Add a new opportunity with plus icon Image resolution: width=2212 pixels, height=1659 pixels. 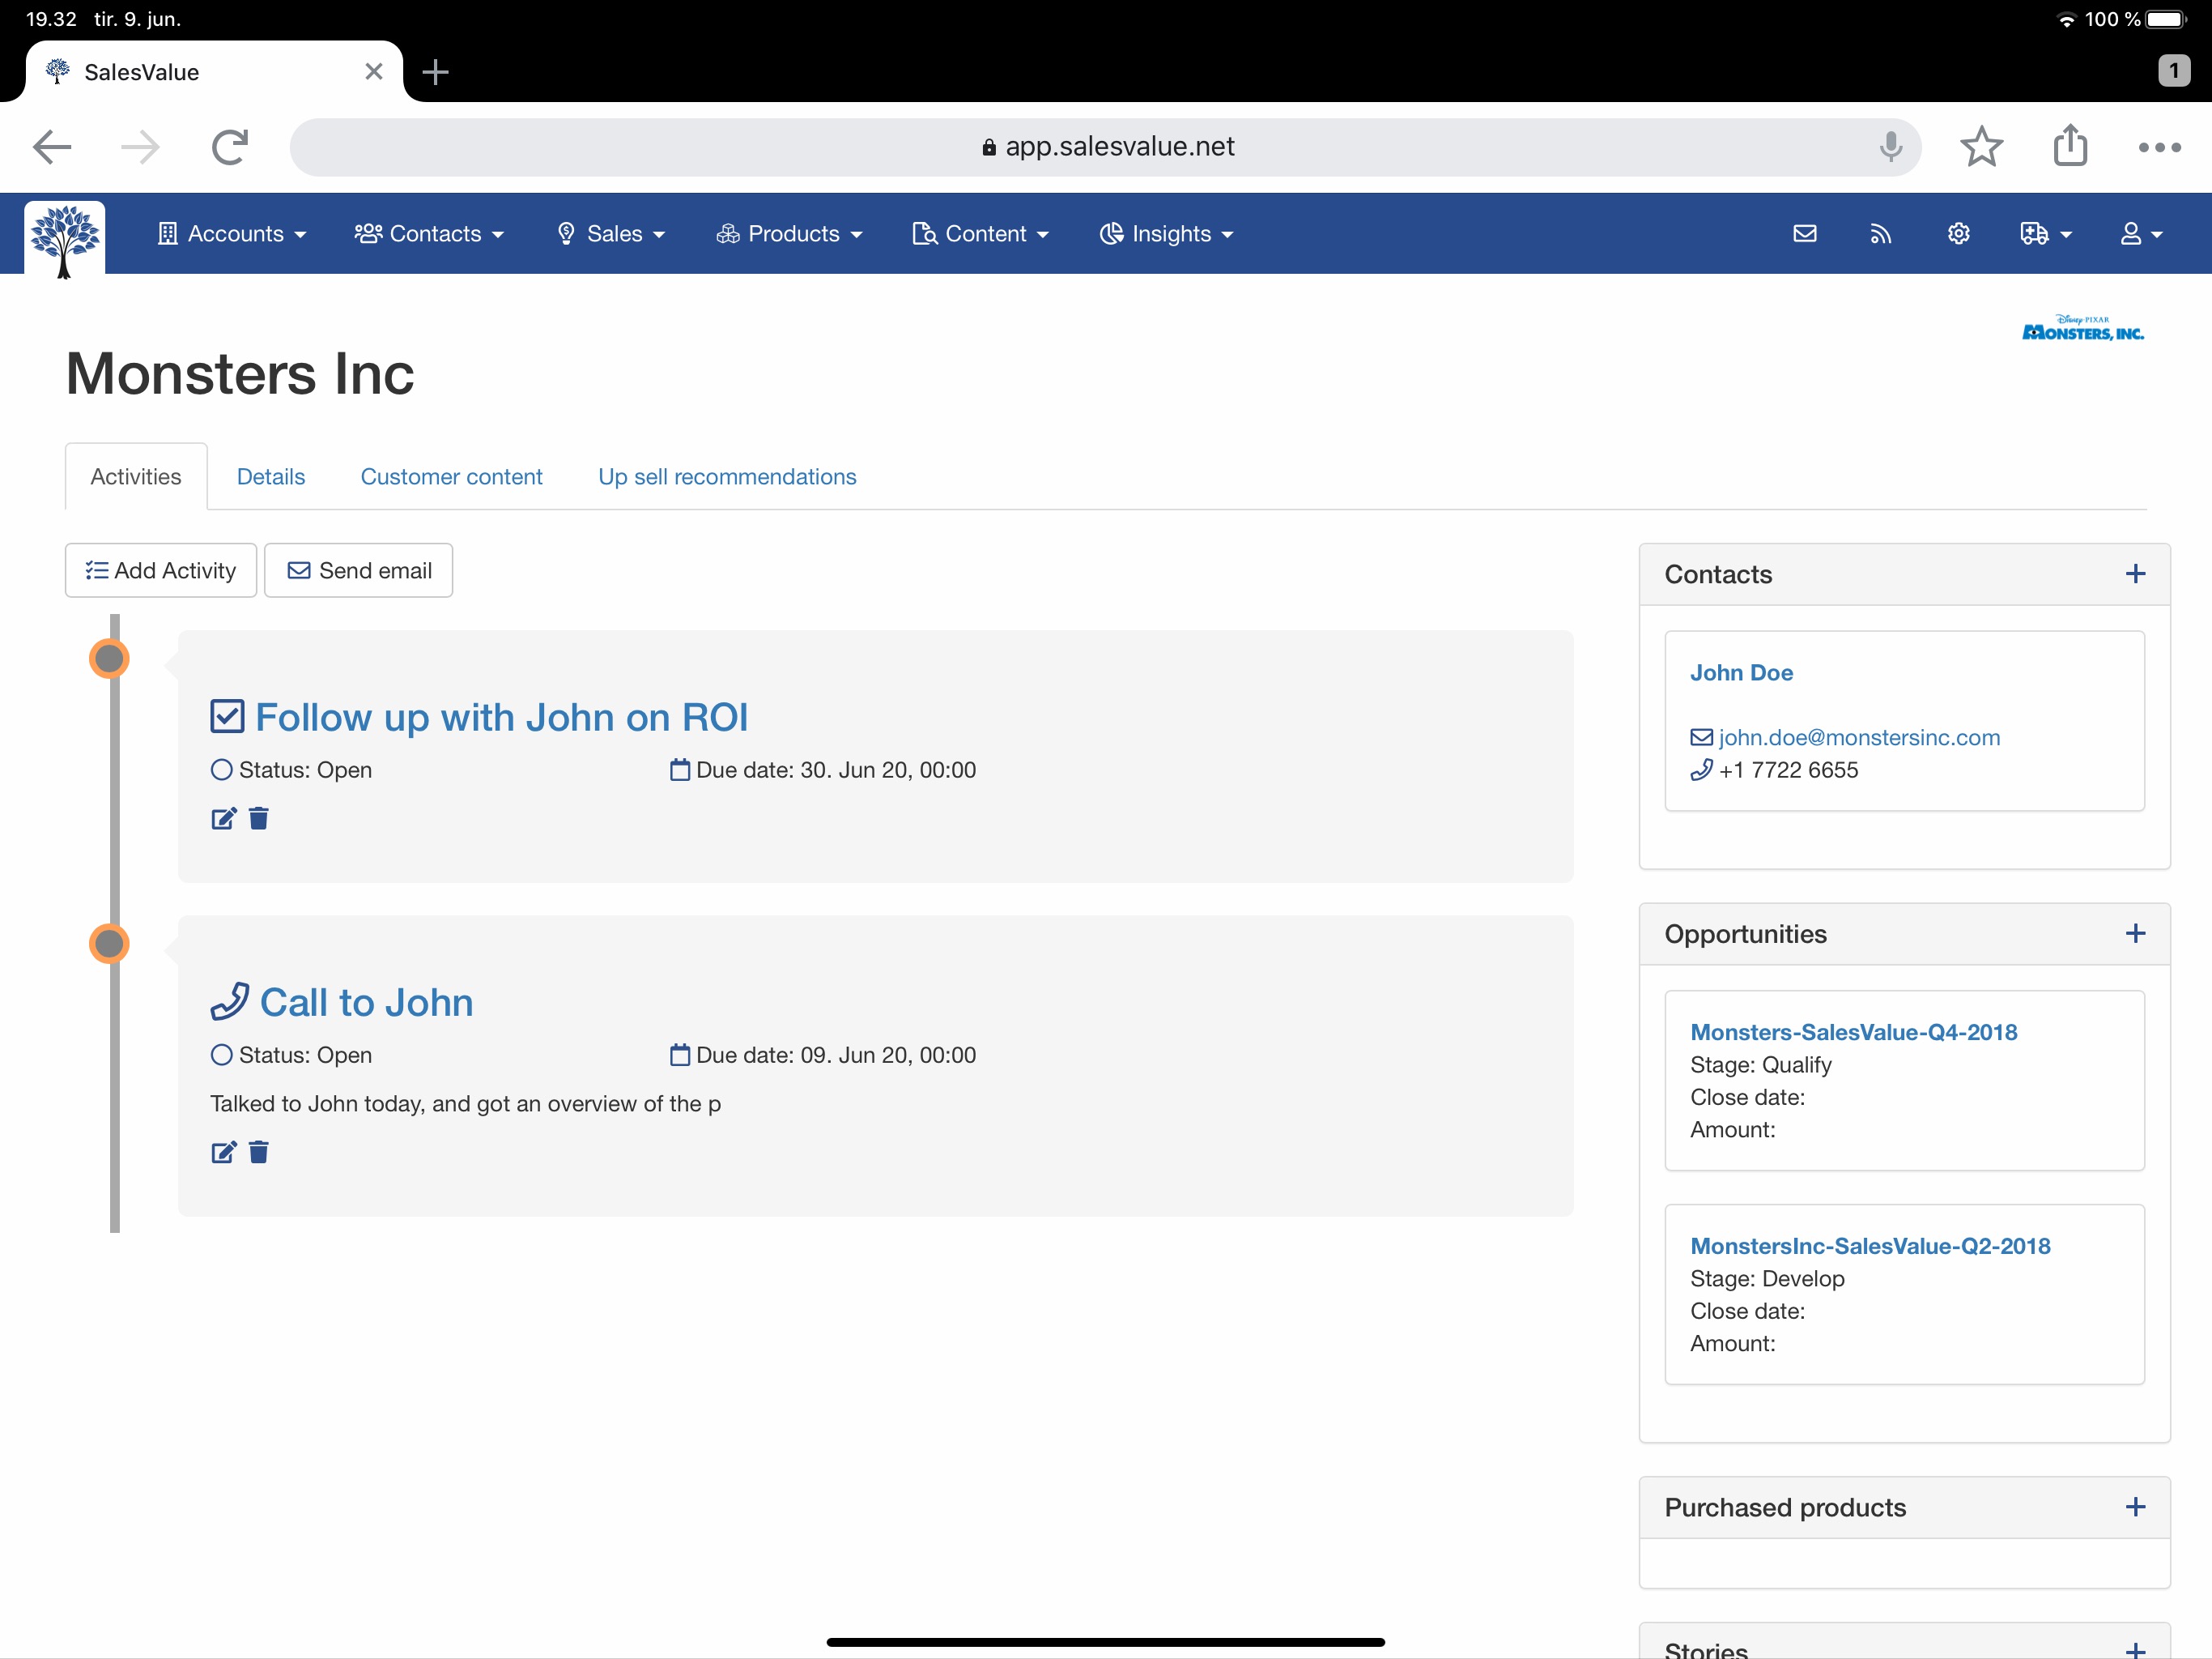2135,933
